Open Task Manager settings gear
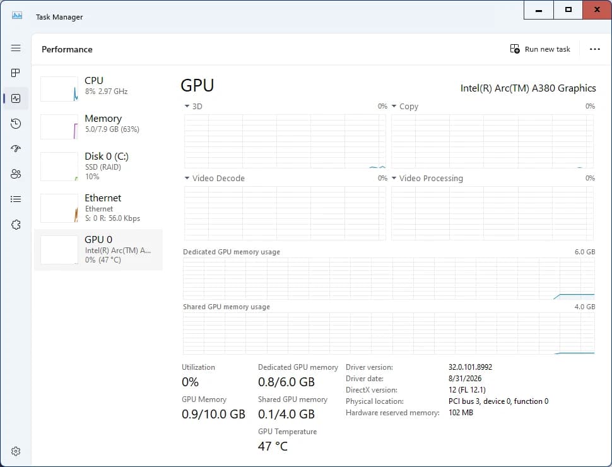 pos(16,451)
